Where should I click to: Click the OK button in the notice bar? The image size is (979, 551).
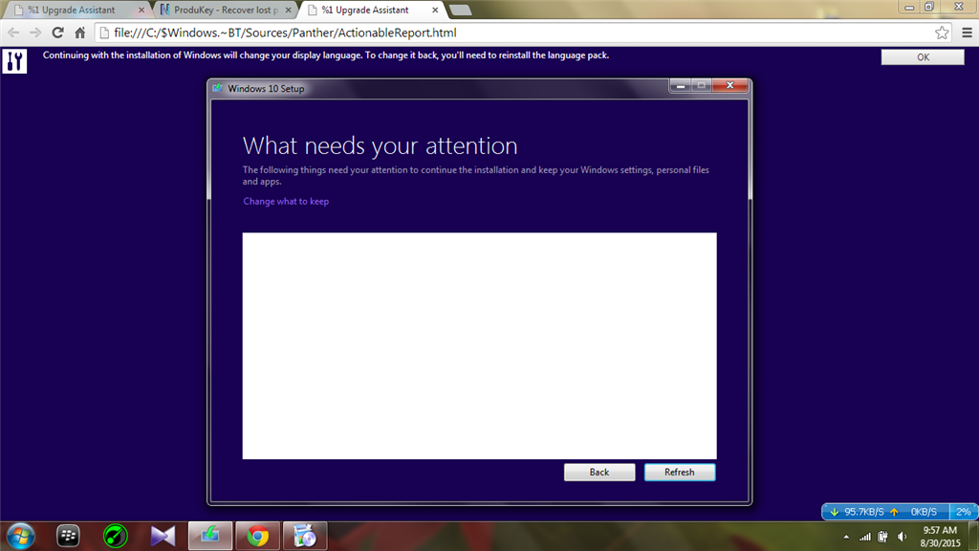(923, 56)
